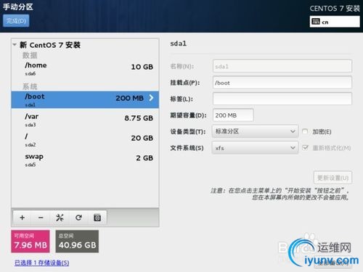Toggle the 加密(E) encrypt checkbox
363x272 pixels.
point(305,131)
